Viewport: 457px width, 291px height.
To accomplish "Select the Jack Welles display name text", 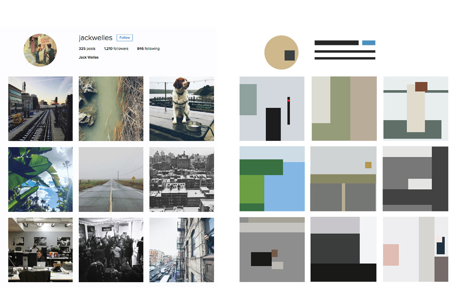I will click(88, 57).
